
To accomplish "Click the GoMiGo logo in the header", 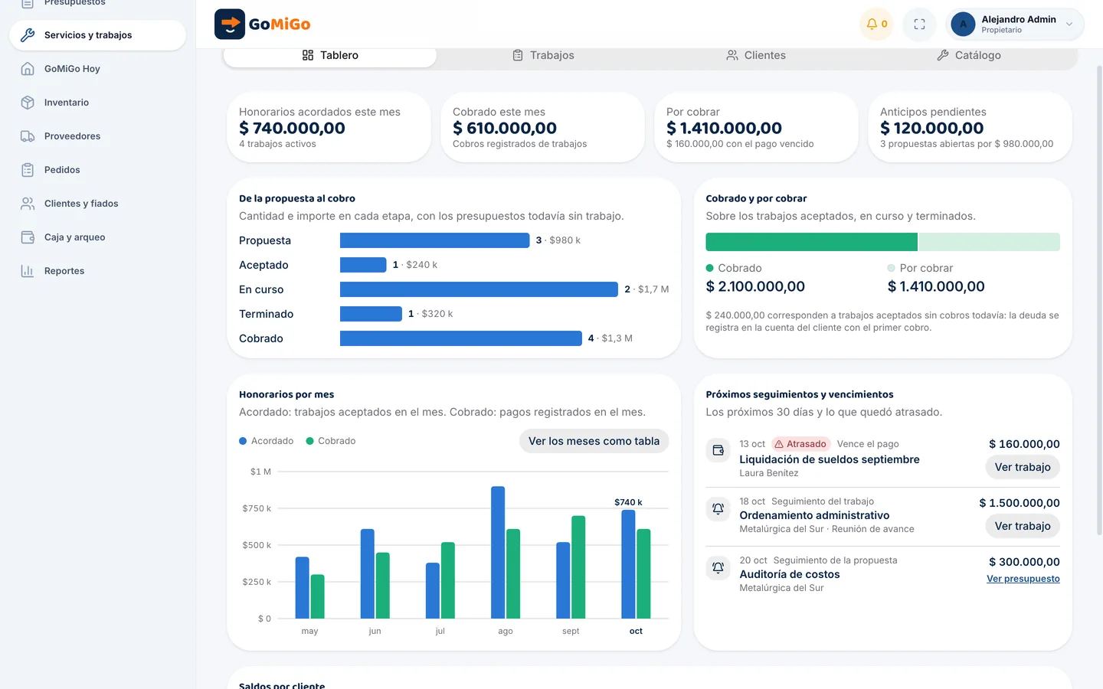I will pyautogui.click(x=263, y=24).
